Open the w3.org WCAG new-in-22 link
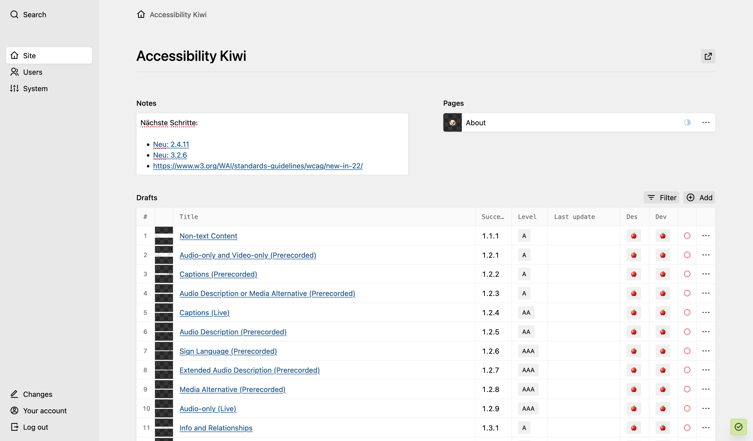The image size is (753, 441). coord(258,166)
